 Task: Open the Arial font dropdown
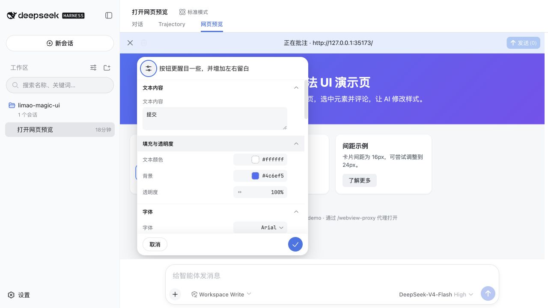(x=260, y=228)
